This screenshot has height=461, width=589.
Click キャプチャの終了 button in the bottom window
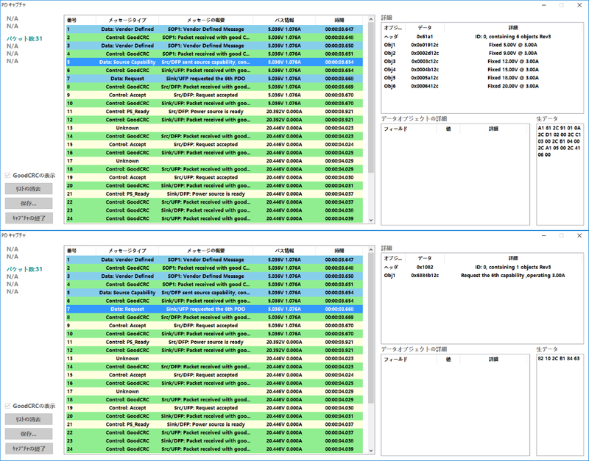point(29,449)
